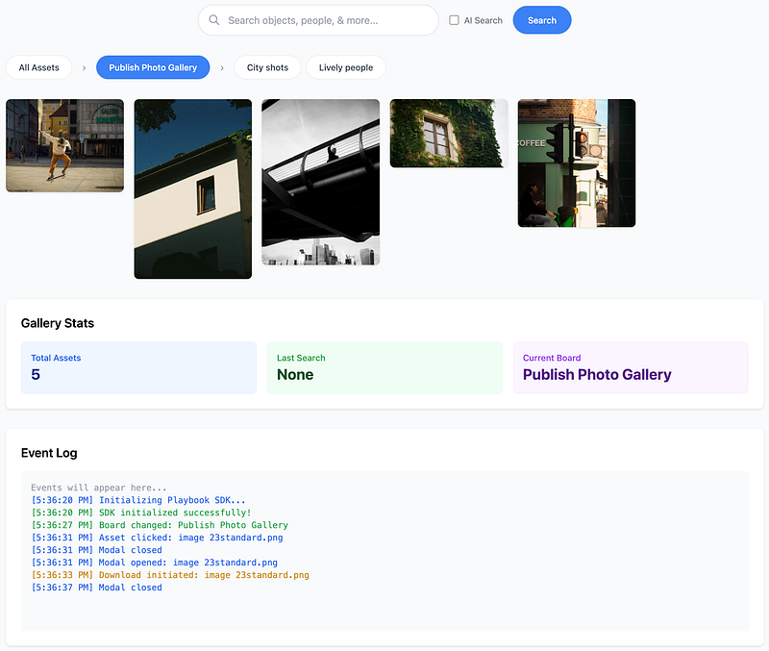
Task: Click the Total Assets stat card
Action: point(138,367)
